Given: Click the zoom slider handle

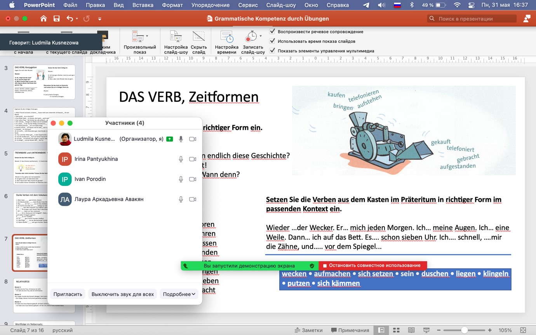Looking at the screenshot, I should point(464,330).
